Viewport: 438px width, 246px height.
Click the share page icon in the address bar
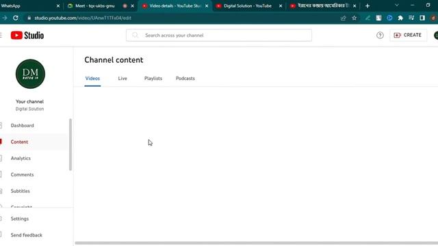(344, 18)
